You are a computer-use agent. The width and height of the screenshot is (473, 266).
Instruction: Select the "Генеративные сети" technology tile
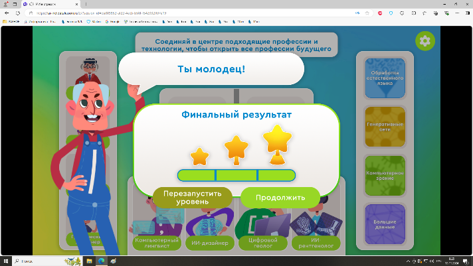(x=385, y=125)
